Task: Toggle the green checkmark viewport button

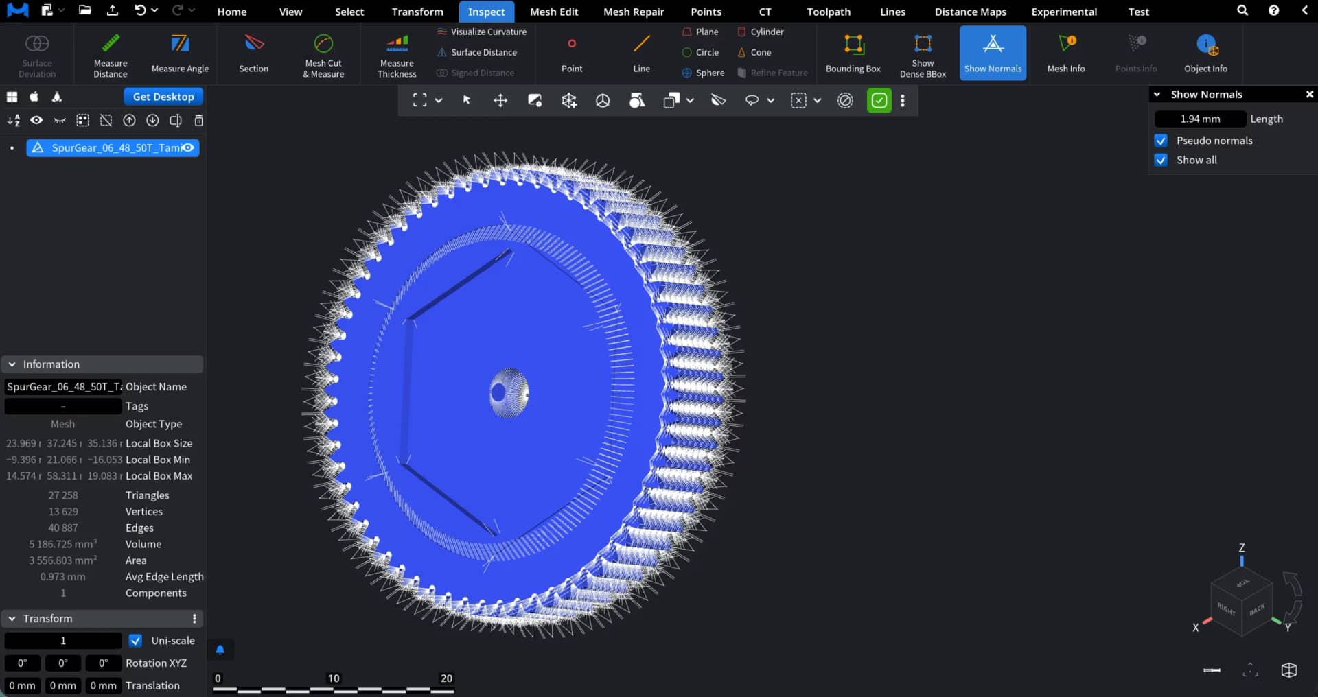Action: (879, 101)
